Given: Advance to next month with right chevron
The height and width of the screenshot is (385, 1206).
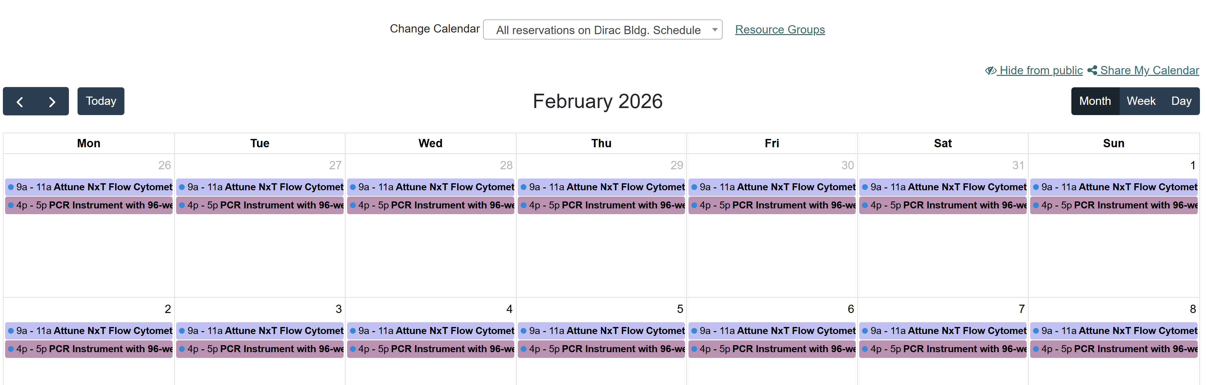Looking at the screenshot, I should pyautogui.click(x=52, y=102).
